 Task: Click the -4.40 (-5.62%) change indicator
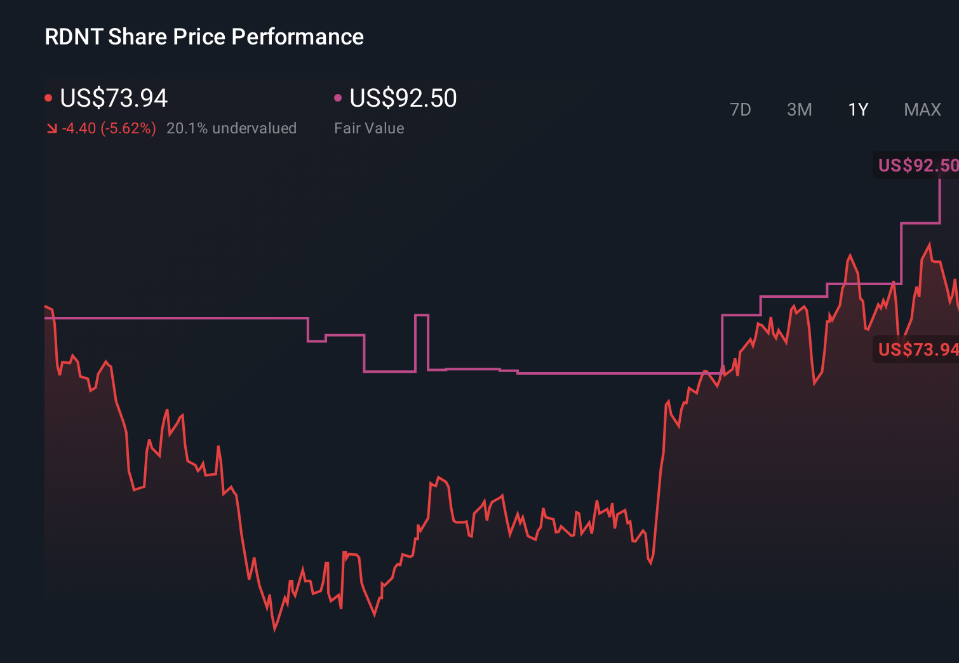[x=108, y=128]
